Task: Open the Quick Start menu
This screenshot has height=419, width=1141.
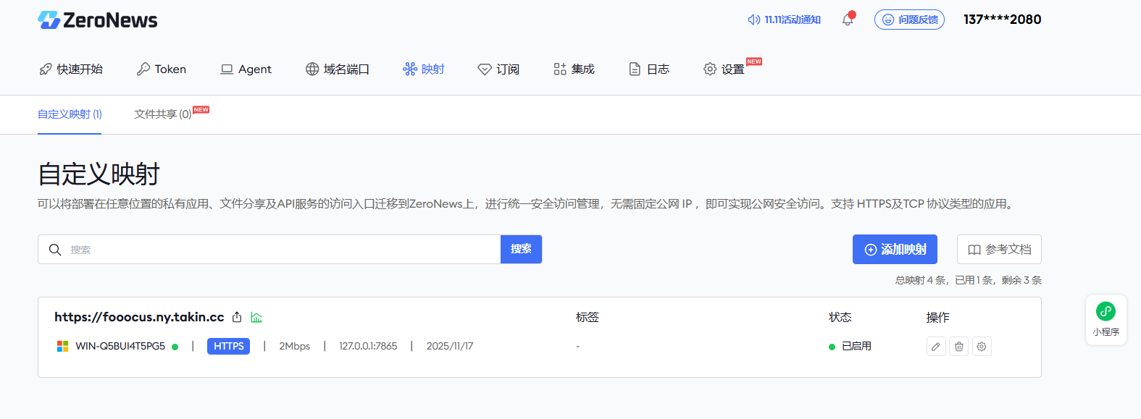Action: 71,69
